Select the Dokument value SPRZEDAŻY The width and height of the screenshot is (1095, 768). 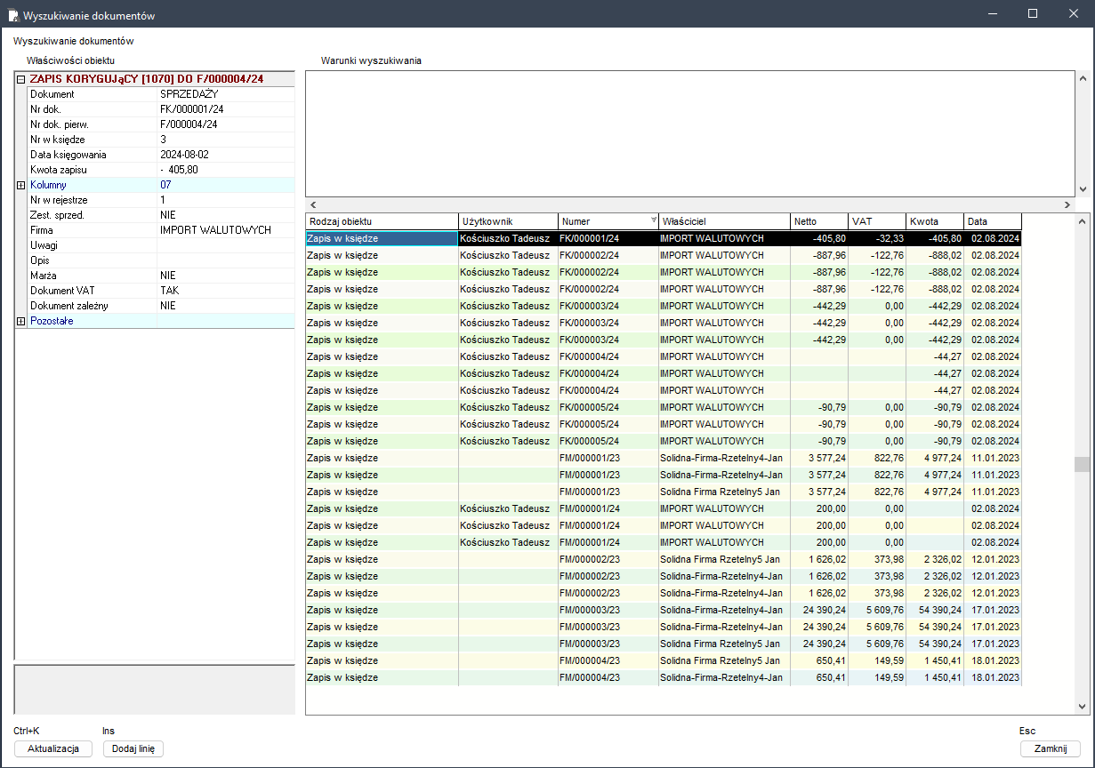click(x=189, y=94)
